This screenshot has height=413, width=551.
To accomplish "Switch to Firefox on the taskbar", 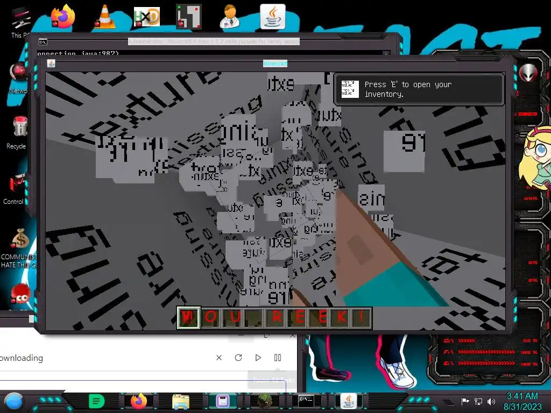I will (x=139, y=401).
